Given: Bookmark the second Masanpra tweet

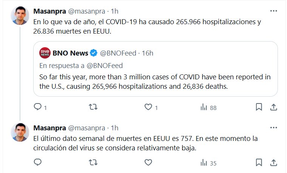Looking at the screenshot, I should (259, 163).
